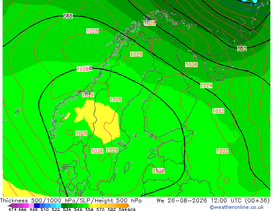Select the '558' legend value
Screen dimensions: 273x211
coord(89,209)
